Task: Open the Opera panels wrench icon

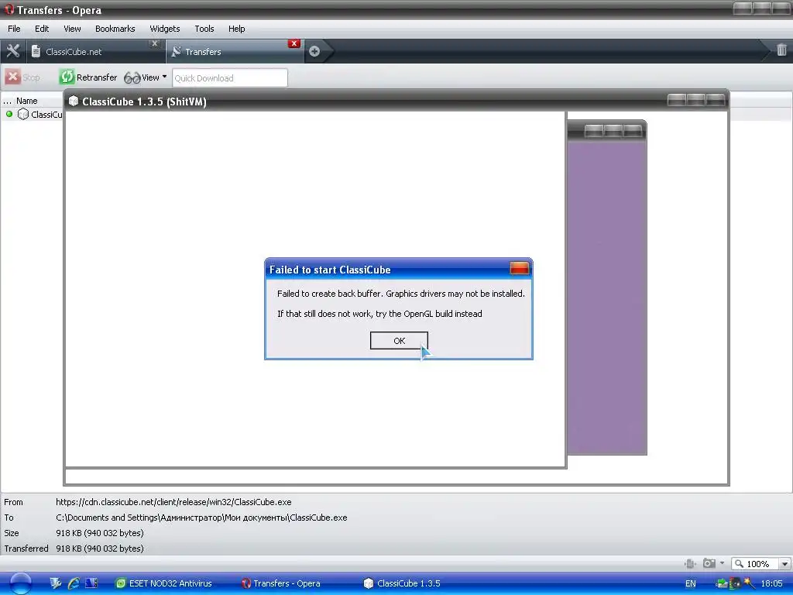Action: (x=12, y=51)
